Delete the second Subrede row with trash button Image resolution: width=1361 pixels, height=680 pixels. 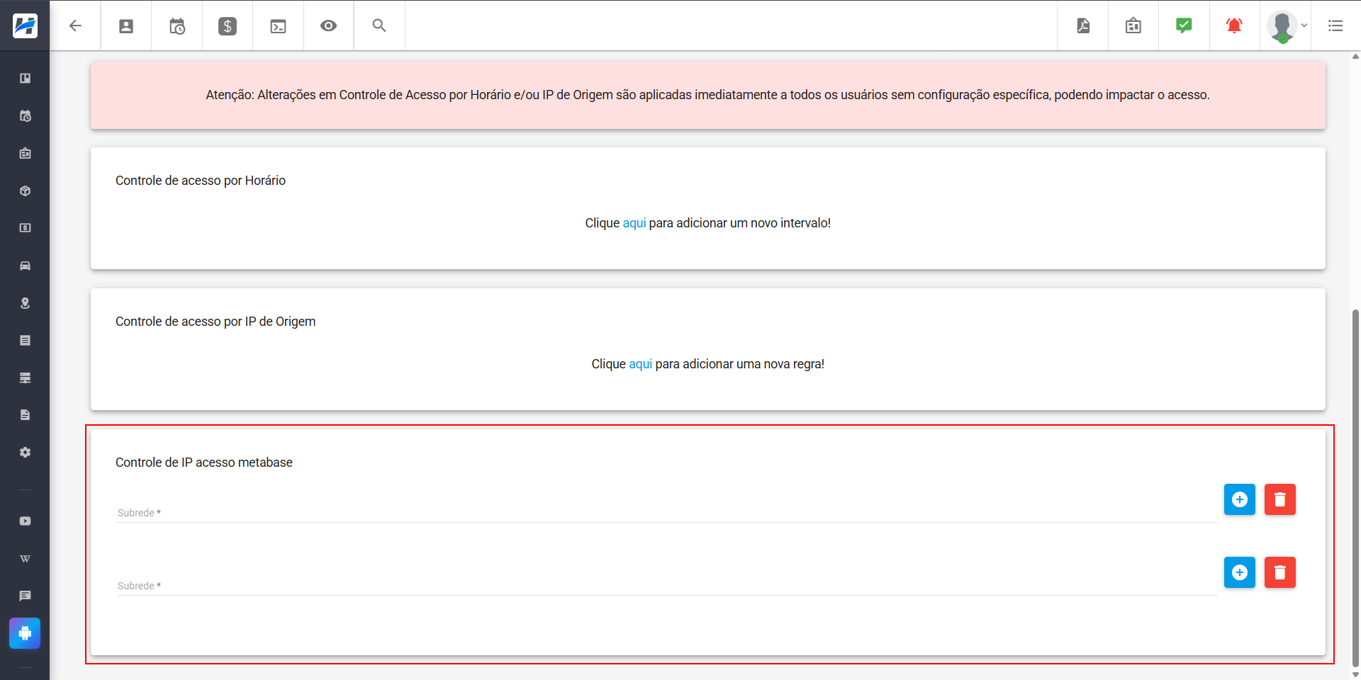pos(1279,572)
